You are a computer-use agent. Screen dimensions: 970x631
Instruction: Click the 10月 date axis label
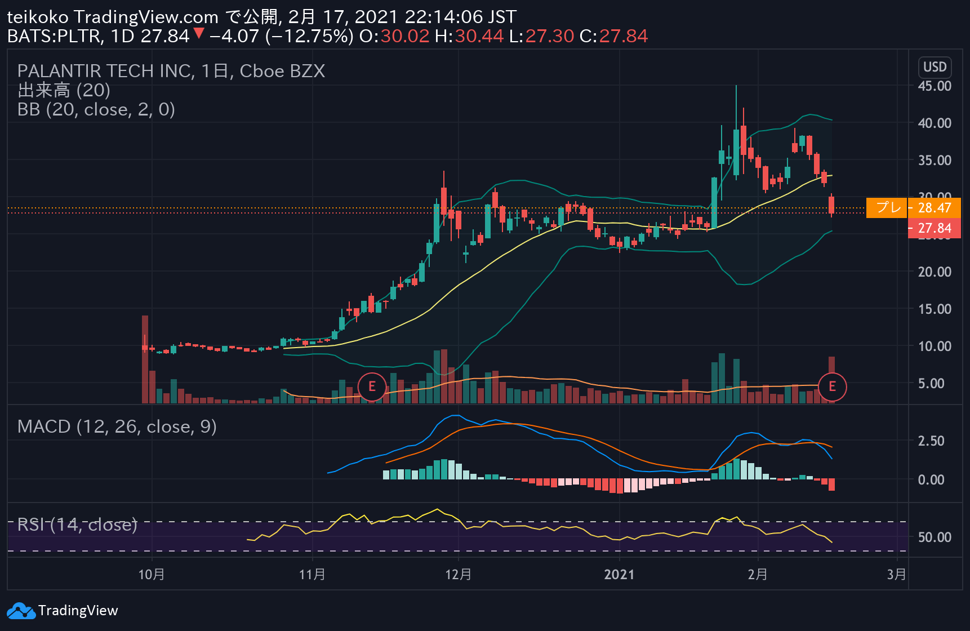point(152,575)
